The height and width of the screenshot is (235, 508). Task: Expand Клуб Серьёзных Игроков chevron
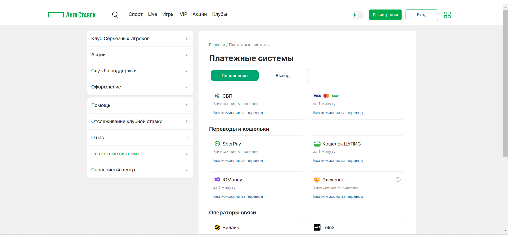click(x=187, y=39)
